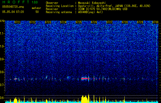Click the kHz axis unit label
Image resolution: width=161 pixels, height=103 pixels.
click(2, 21)
